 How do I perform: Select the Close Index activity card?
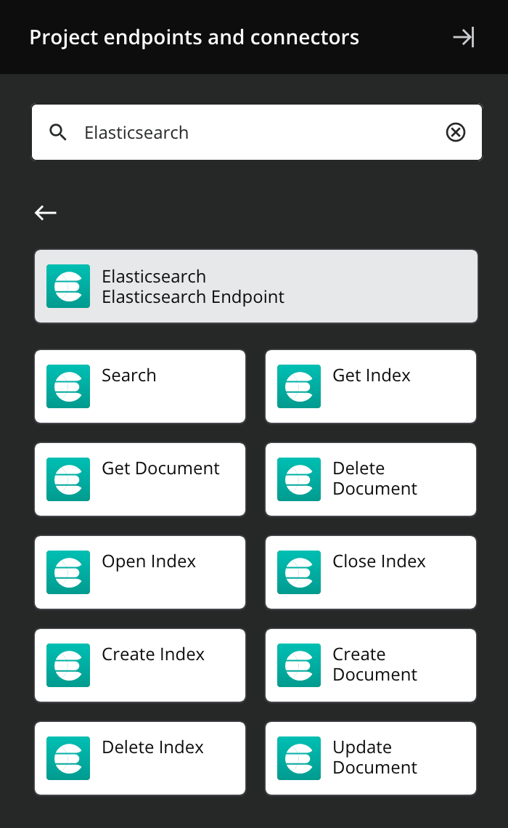371,572
